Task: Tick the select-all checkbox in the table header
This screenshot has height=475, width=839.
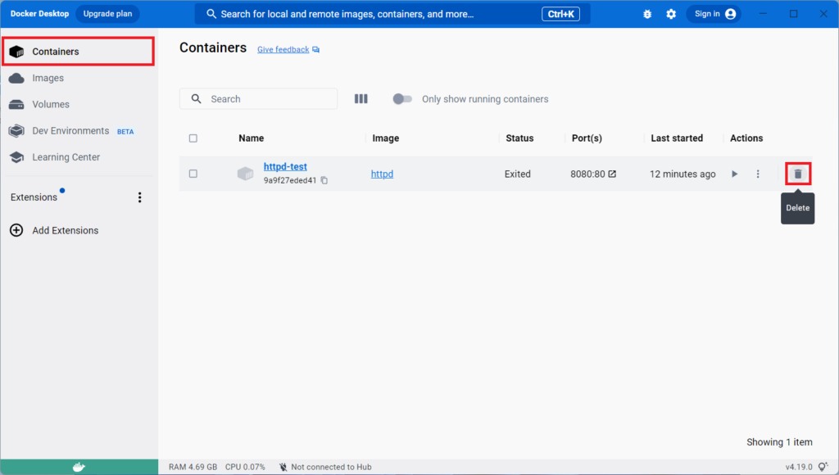Action: (x=193, y=138)
